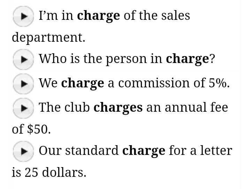
Task: Click bold "charge" in the sales department sentence
Action: coord(98,16)
